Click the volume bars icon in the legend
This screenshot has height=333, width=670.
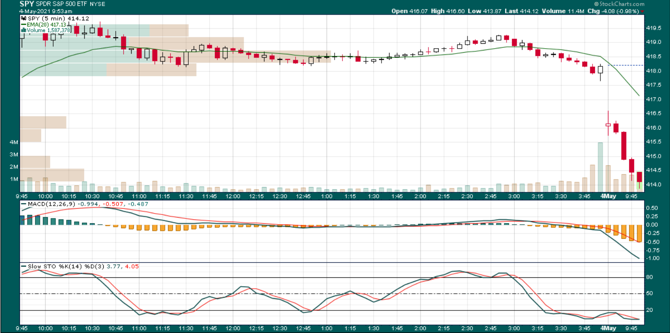point(23,31)
